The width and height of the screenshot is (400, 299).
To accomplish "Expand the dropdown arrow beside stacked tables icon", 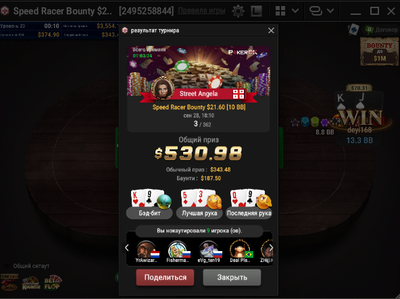I will (x=330, y=11).
